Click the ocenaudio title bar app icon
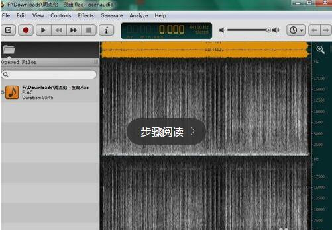Viewport: 332px width, 239px height. click(3, 5)
